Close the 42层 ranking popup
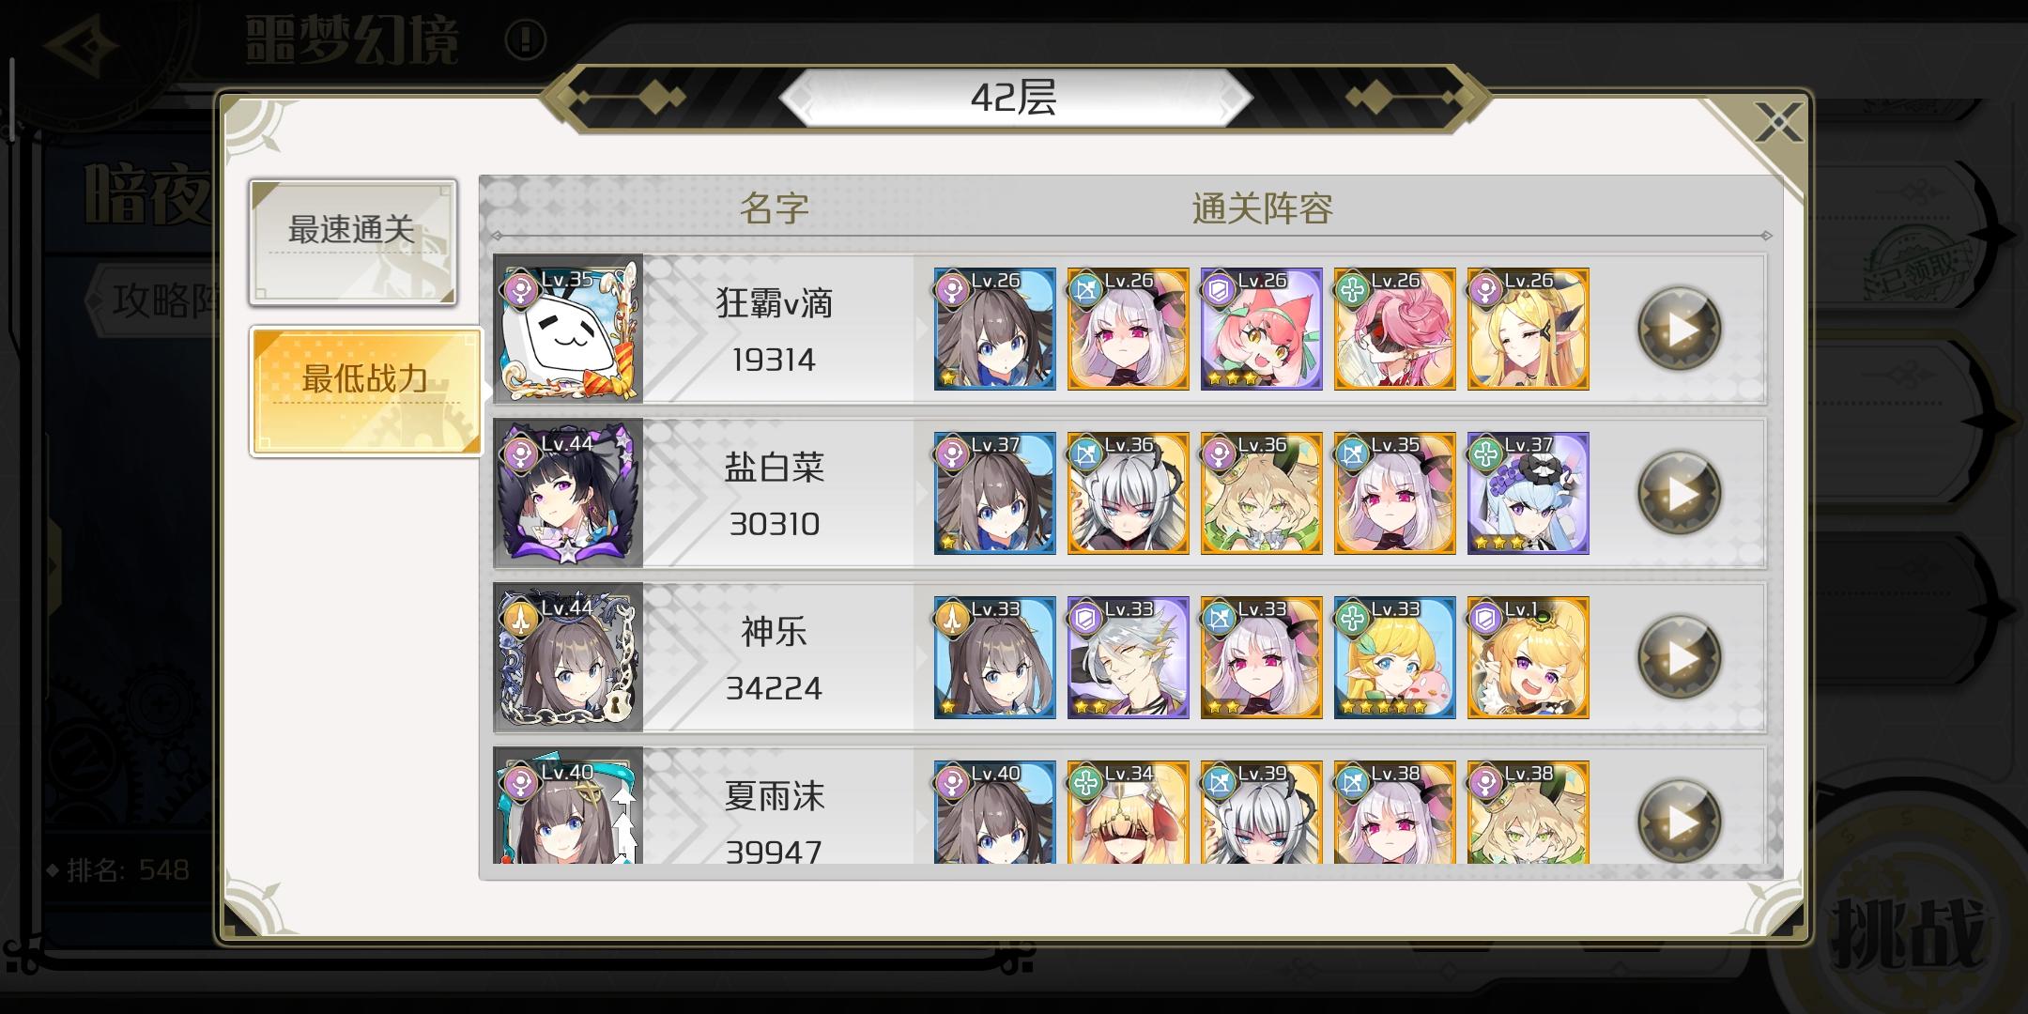 click(x=1777, y=122)
